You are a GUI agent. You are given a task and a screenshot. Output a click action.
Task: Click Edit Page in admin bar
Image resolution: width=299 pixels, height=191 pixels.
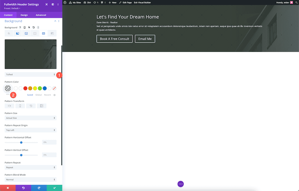coord(125,2)
